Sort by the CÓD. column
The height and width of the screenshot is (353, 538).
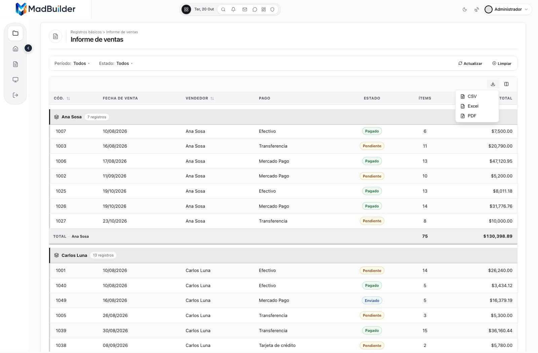coord(62,98)
